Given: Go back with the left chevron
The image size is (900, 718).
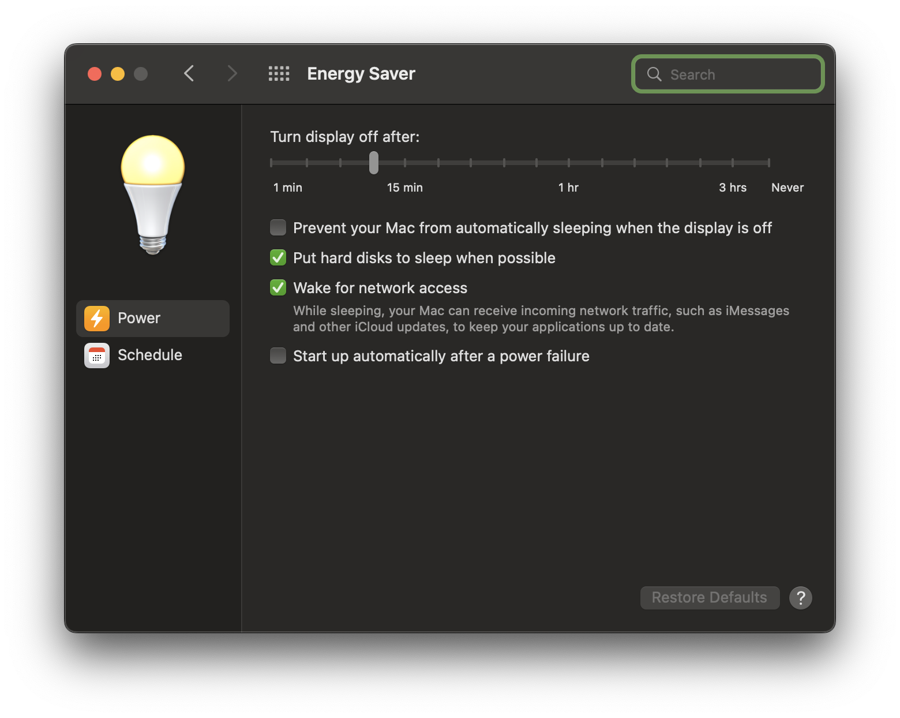Looking at the screenshot, I should pos(189,74).
